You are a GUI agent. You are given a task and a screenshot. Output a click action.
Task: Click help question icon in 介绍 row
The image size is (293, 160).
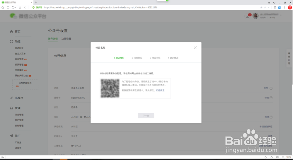[271, 117]
